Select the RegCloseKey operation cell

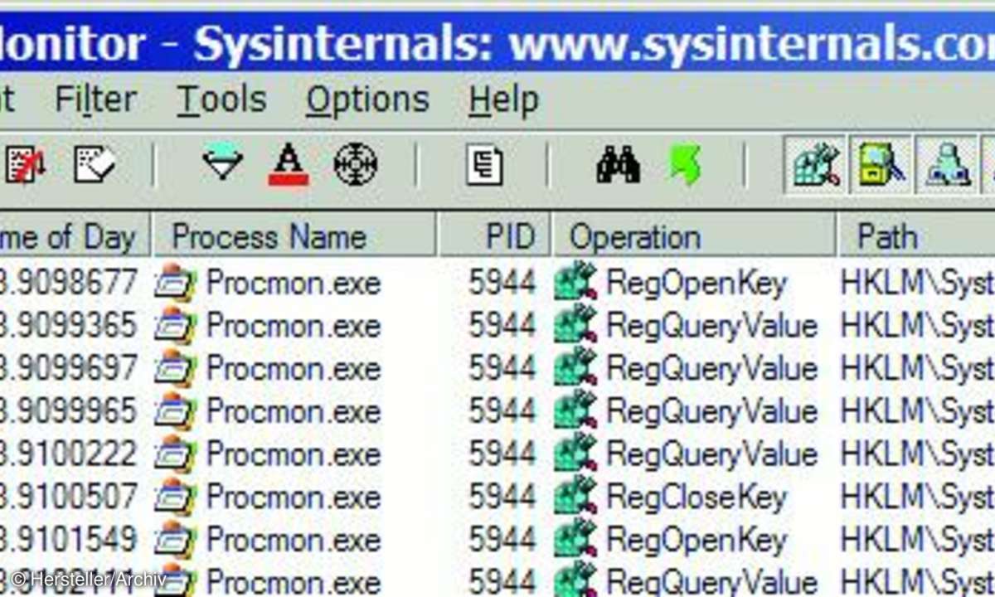click(696, 498)
